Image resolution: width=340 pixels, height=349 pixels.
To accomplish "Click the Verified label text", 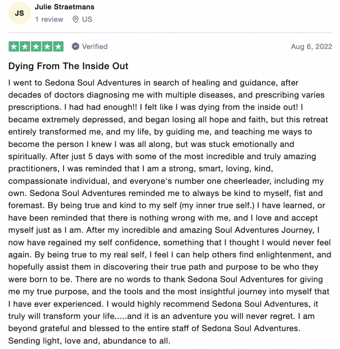I will 95,46.
